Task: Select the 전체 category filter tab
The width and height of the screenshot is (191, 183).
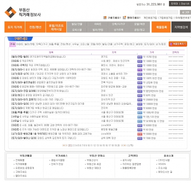Action: [x=12, y=44]
